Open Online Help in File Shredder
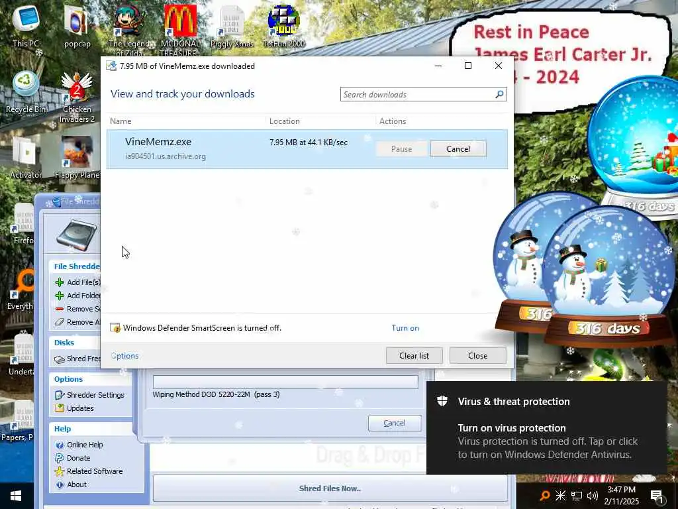The width and height of the screenshot is (678, 509). click(79, 445)
